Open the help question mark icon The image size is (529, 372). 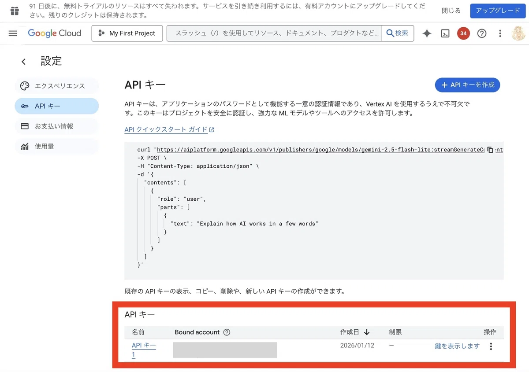(482, 33)
